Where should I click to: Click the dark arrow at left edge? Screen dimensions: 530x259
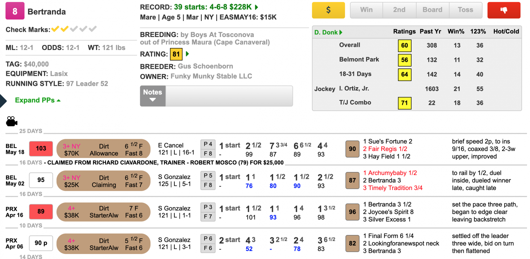[x=3, y=101]
